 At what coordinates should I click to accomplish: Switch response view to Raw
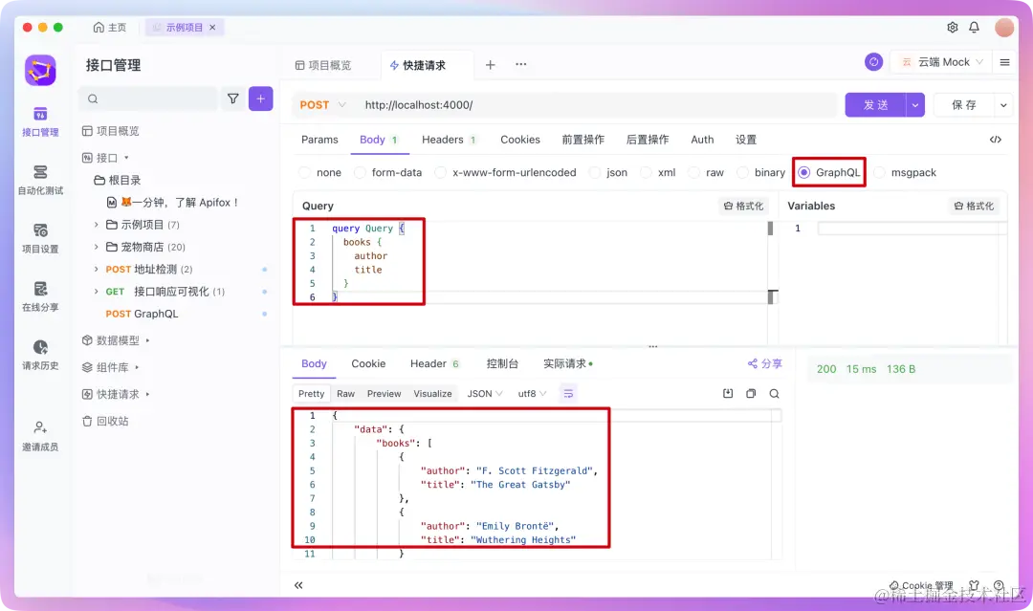[x=346, y=394]
